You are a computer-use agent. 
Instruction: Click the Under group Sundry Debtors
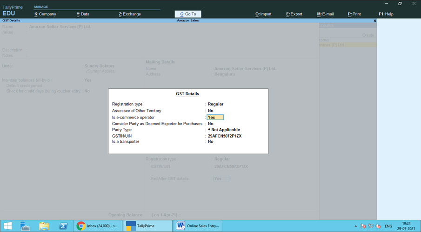[x=100, y=66]
